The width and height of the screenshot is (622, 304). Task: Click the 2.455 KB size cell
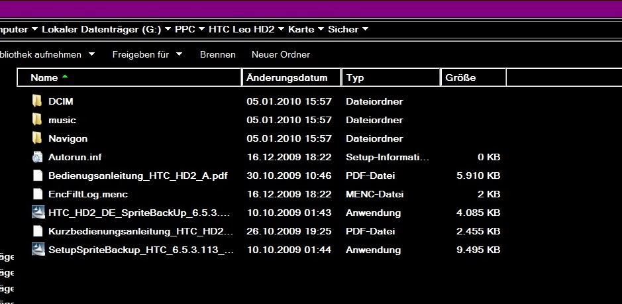tap(478, 231)
